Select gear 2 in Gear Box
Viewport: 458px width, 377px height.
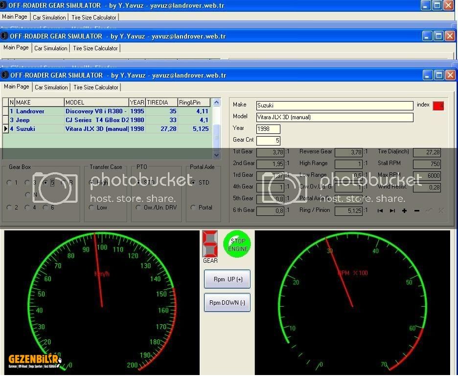(12, 208)
